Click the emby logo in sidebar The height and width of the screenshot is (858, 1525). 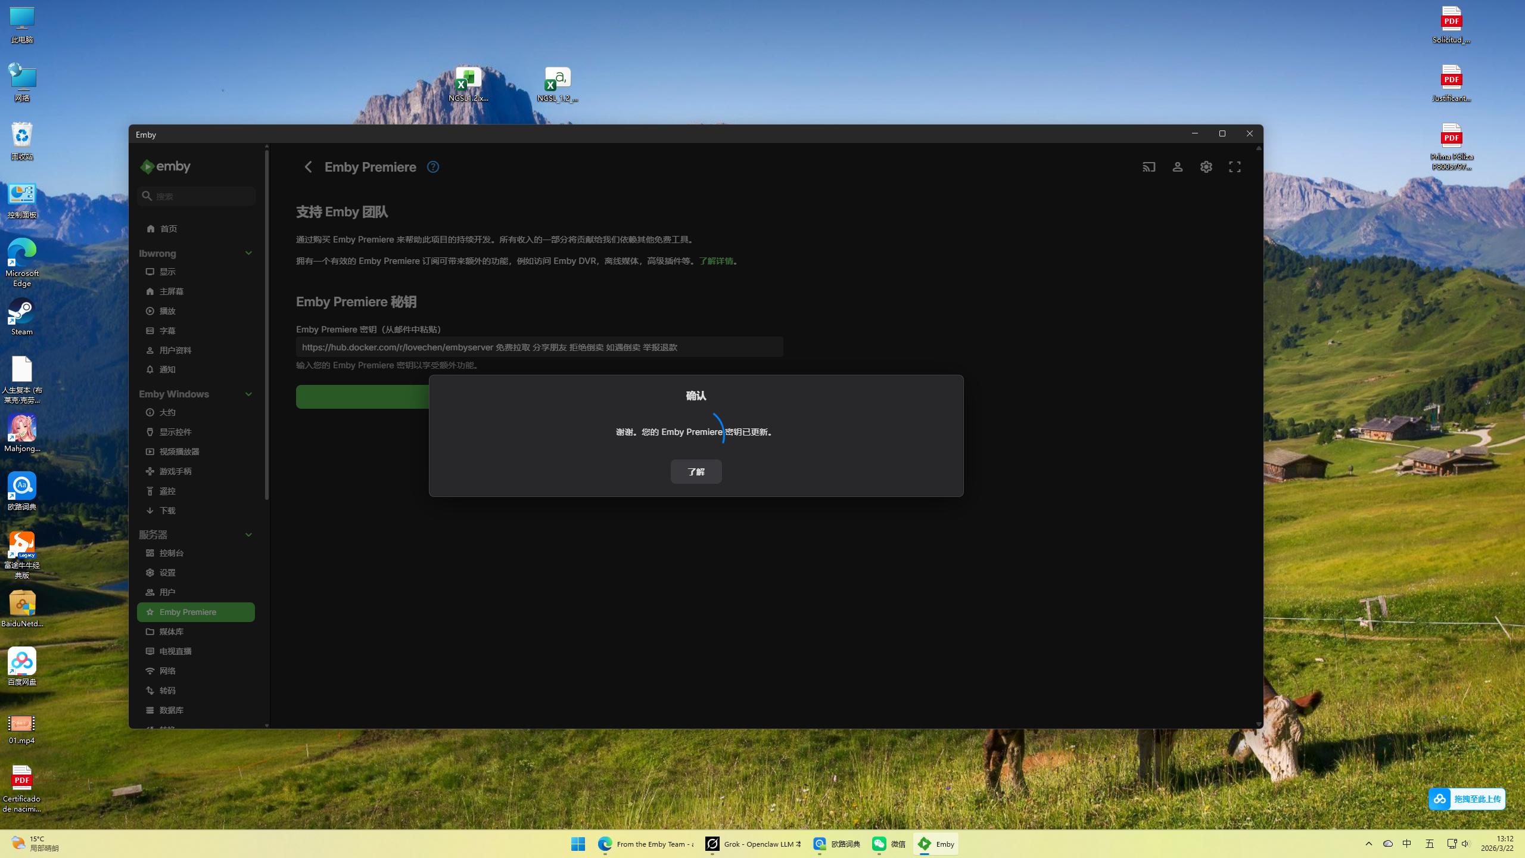point(166,167)
